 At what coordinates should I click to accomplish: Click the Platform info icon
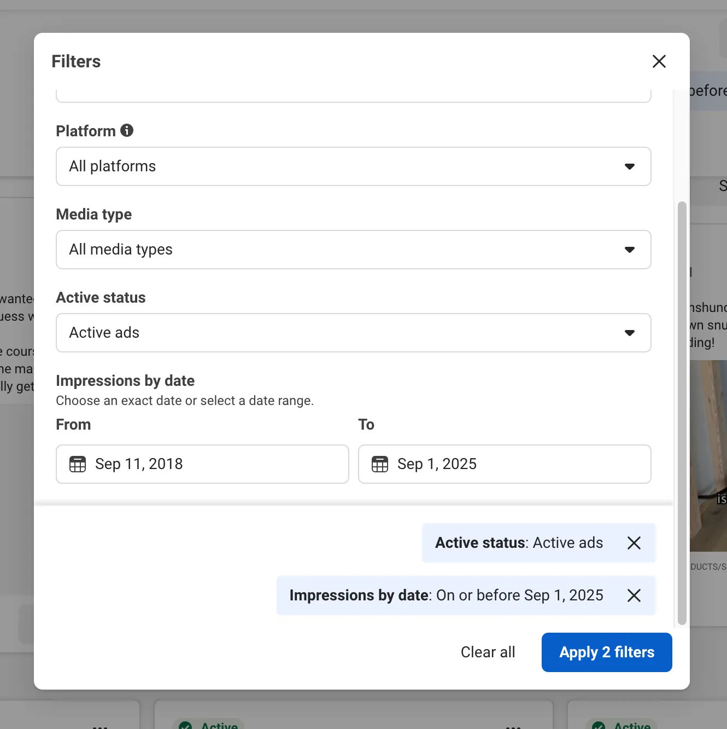(x=127, y=130)
